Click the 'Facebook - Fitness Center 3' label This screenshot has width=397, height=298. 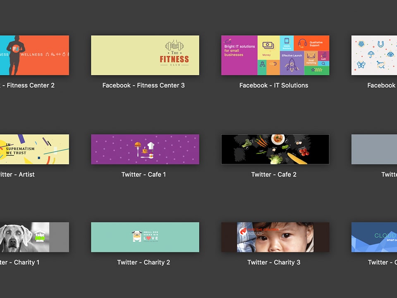click(143, 85)
